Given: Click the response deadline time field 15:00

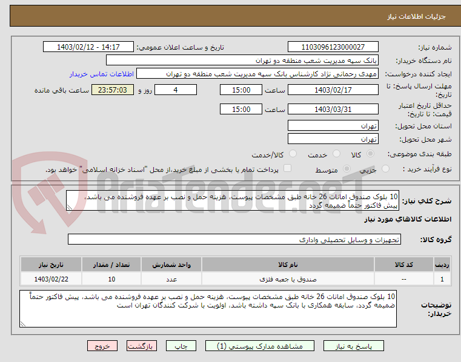Looking at the screenshot, I should pos(240,90).
